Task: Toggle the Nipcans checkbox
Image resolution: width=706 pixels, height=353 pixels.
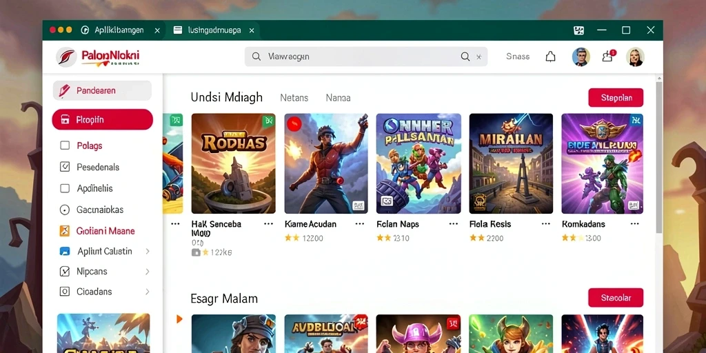Action: click(x=65, y=272)
